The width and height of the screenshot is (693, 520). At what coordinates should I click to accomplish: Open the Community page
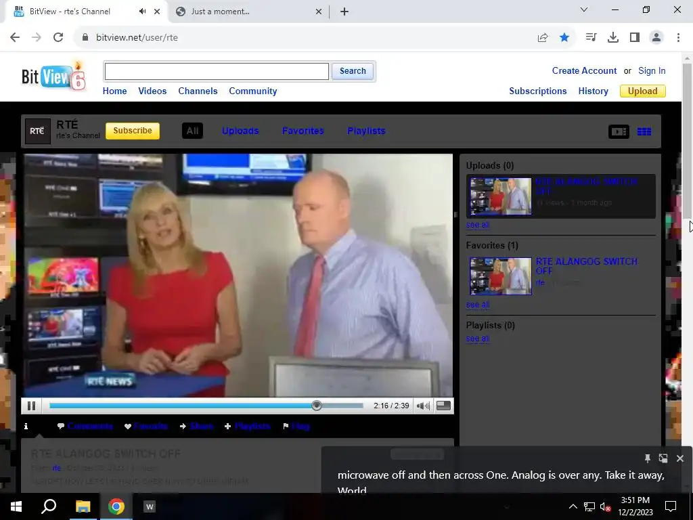coord(253,91)
